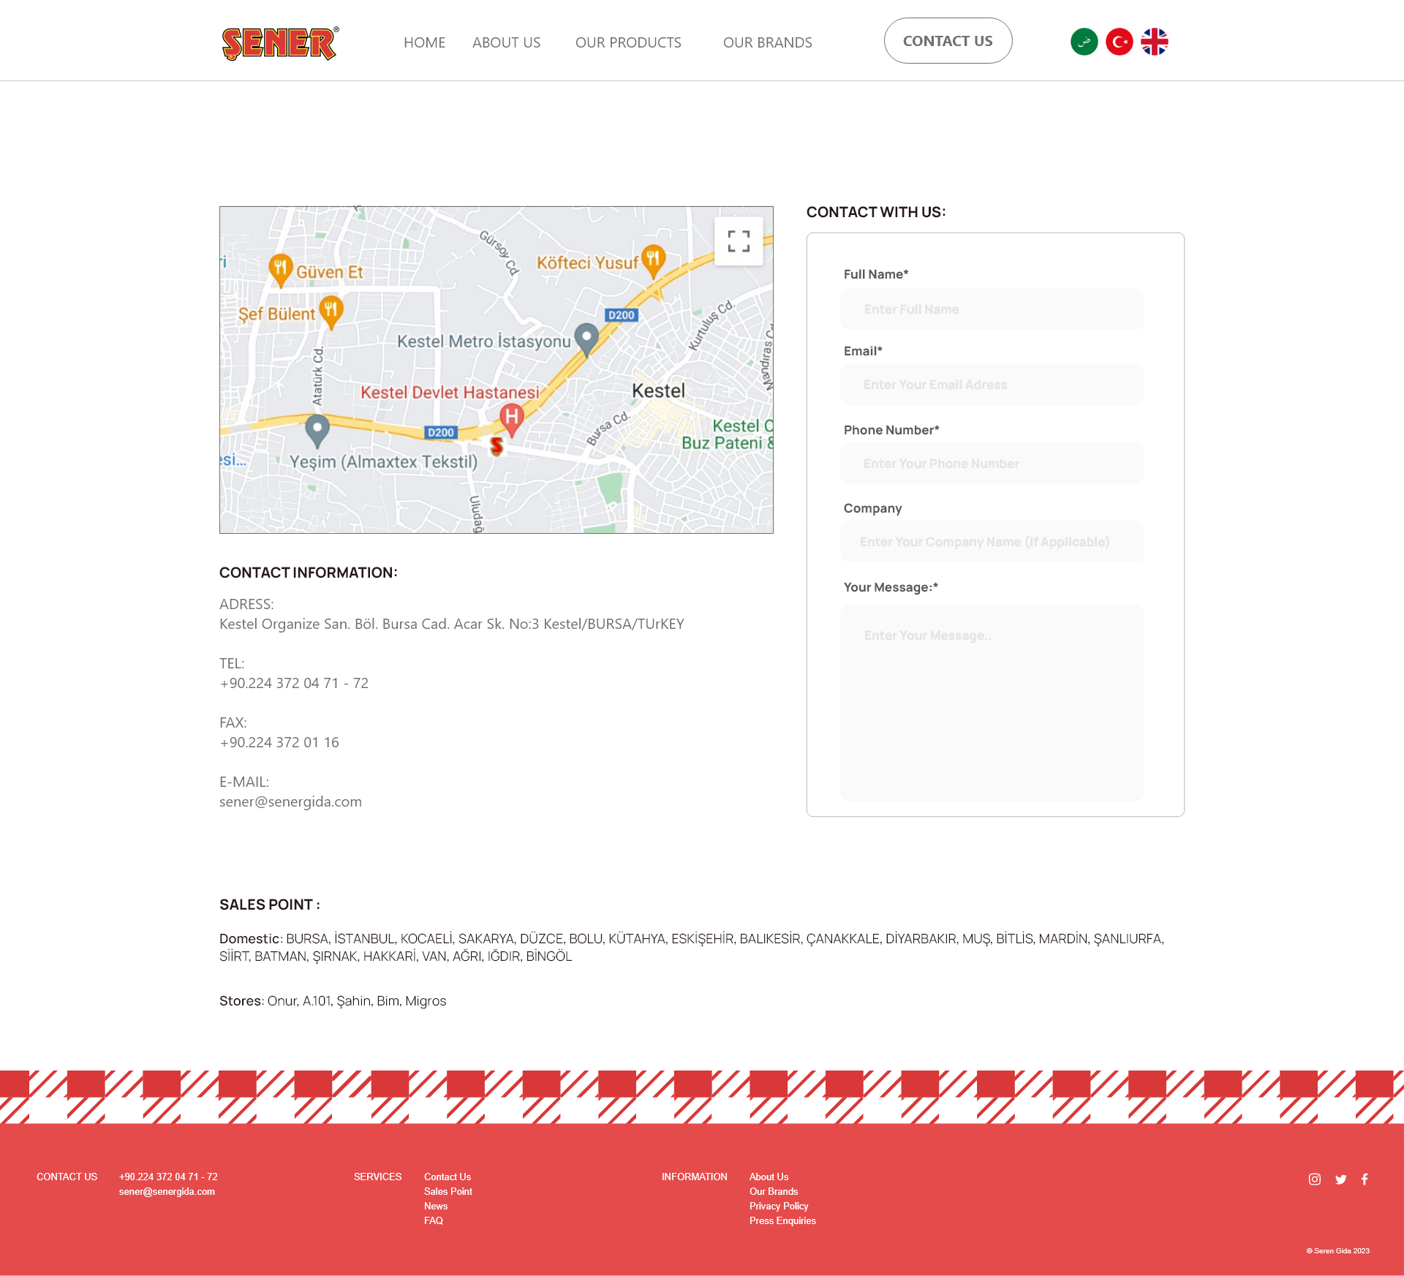This screenshot has width=1404, height=1276.
Task: Follow the Sales Point footer link
Action: 448,1191
